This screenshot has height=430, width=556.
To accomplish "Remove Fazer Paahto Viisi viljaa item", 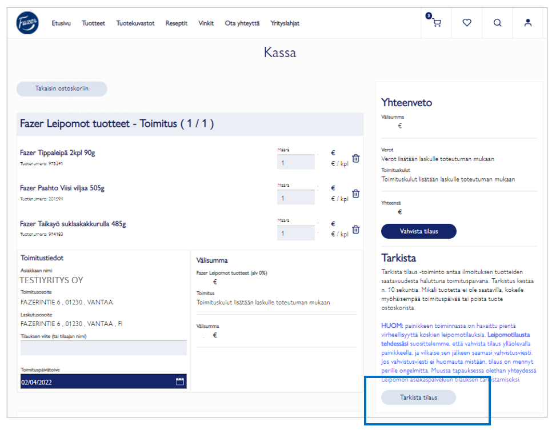I will coord(355,194).
